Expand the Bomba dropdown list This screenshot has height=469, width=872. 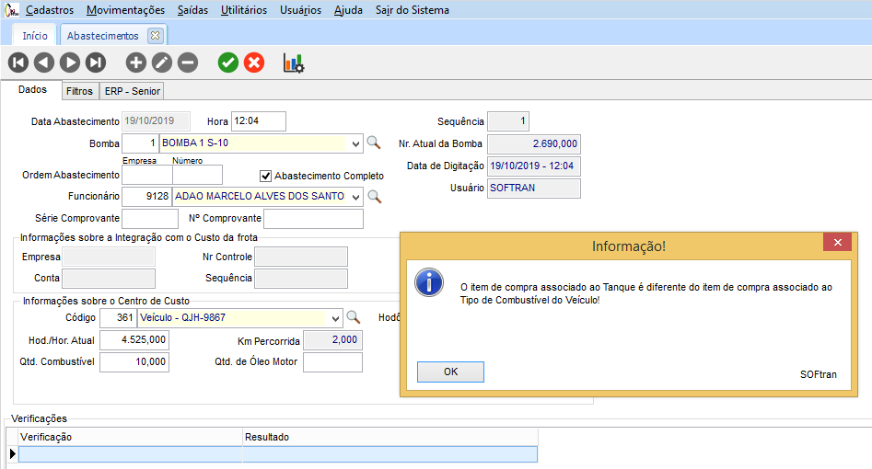[x=355, y=144]
